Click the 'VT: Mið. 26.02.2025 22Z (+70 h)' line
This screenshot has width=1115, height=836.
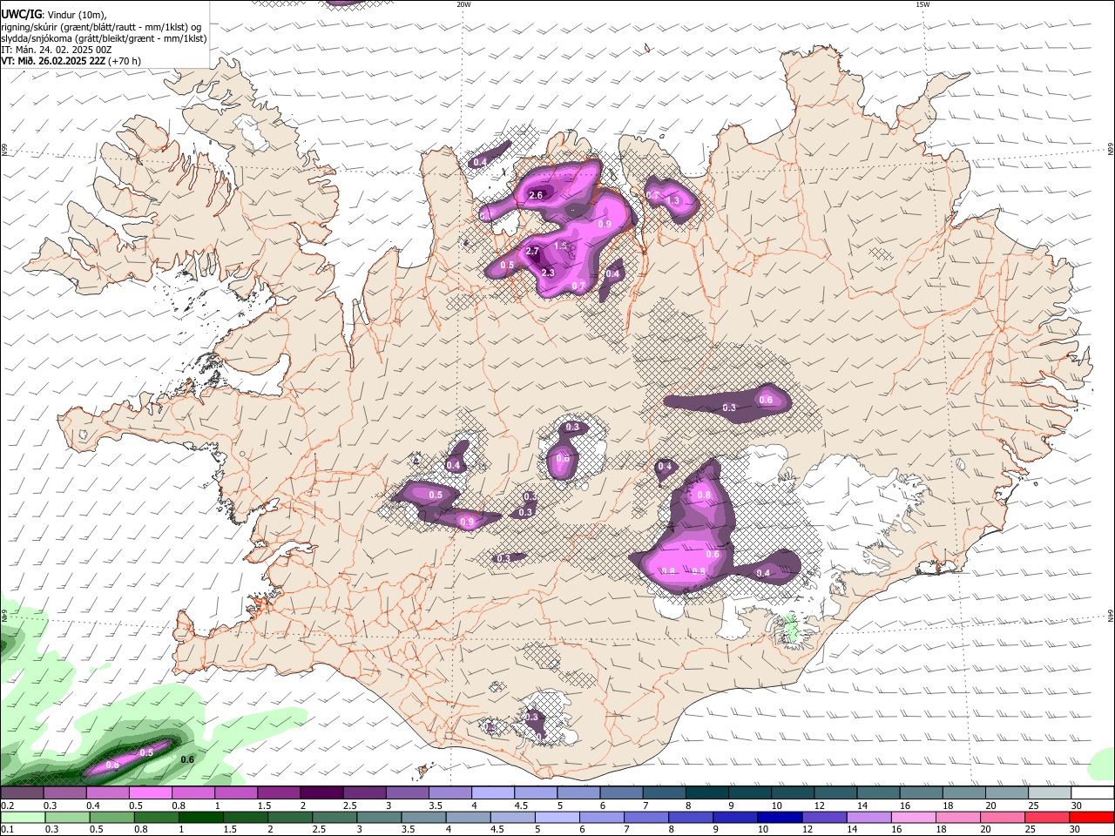[x=71, y=61]
